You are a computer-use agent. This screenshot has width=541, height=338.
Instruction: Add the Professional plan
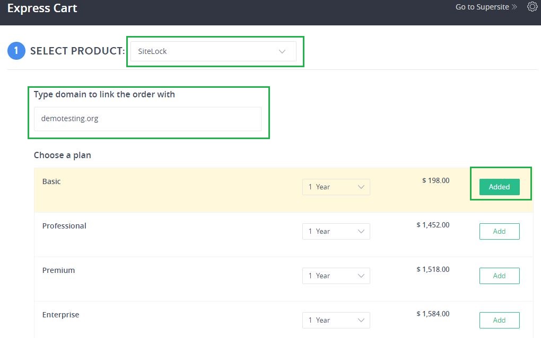click(499, 231)
